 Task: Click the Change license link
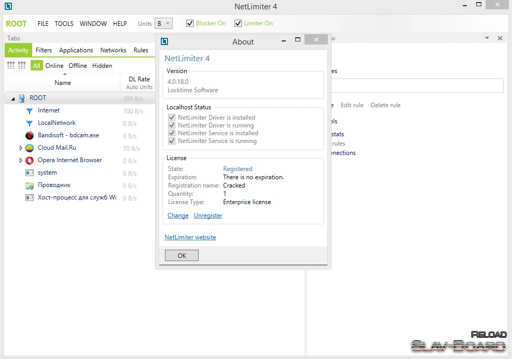click(x=178, y=216)
